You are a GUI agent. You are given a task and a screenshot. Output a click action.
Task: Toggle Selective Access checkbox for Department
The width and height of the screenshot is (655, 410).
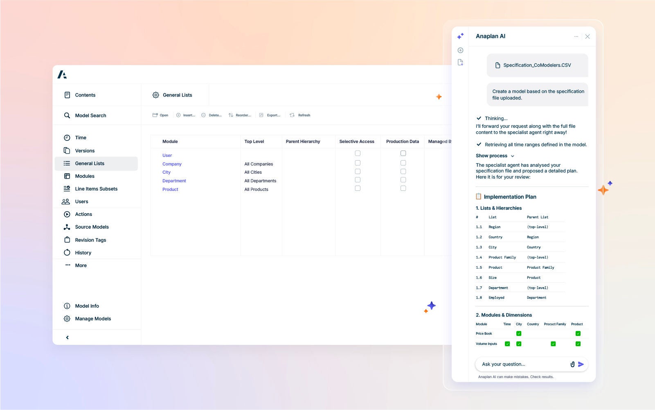pos(358,180)
